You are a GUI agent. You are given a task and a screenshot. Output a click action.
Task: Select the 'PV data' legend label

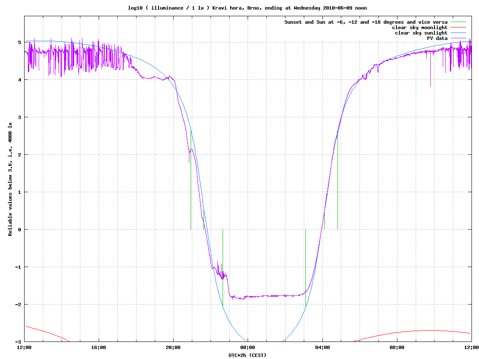pyautogui.click(x=437, y=38)
